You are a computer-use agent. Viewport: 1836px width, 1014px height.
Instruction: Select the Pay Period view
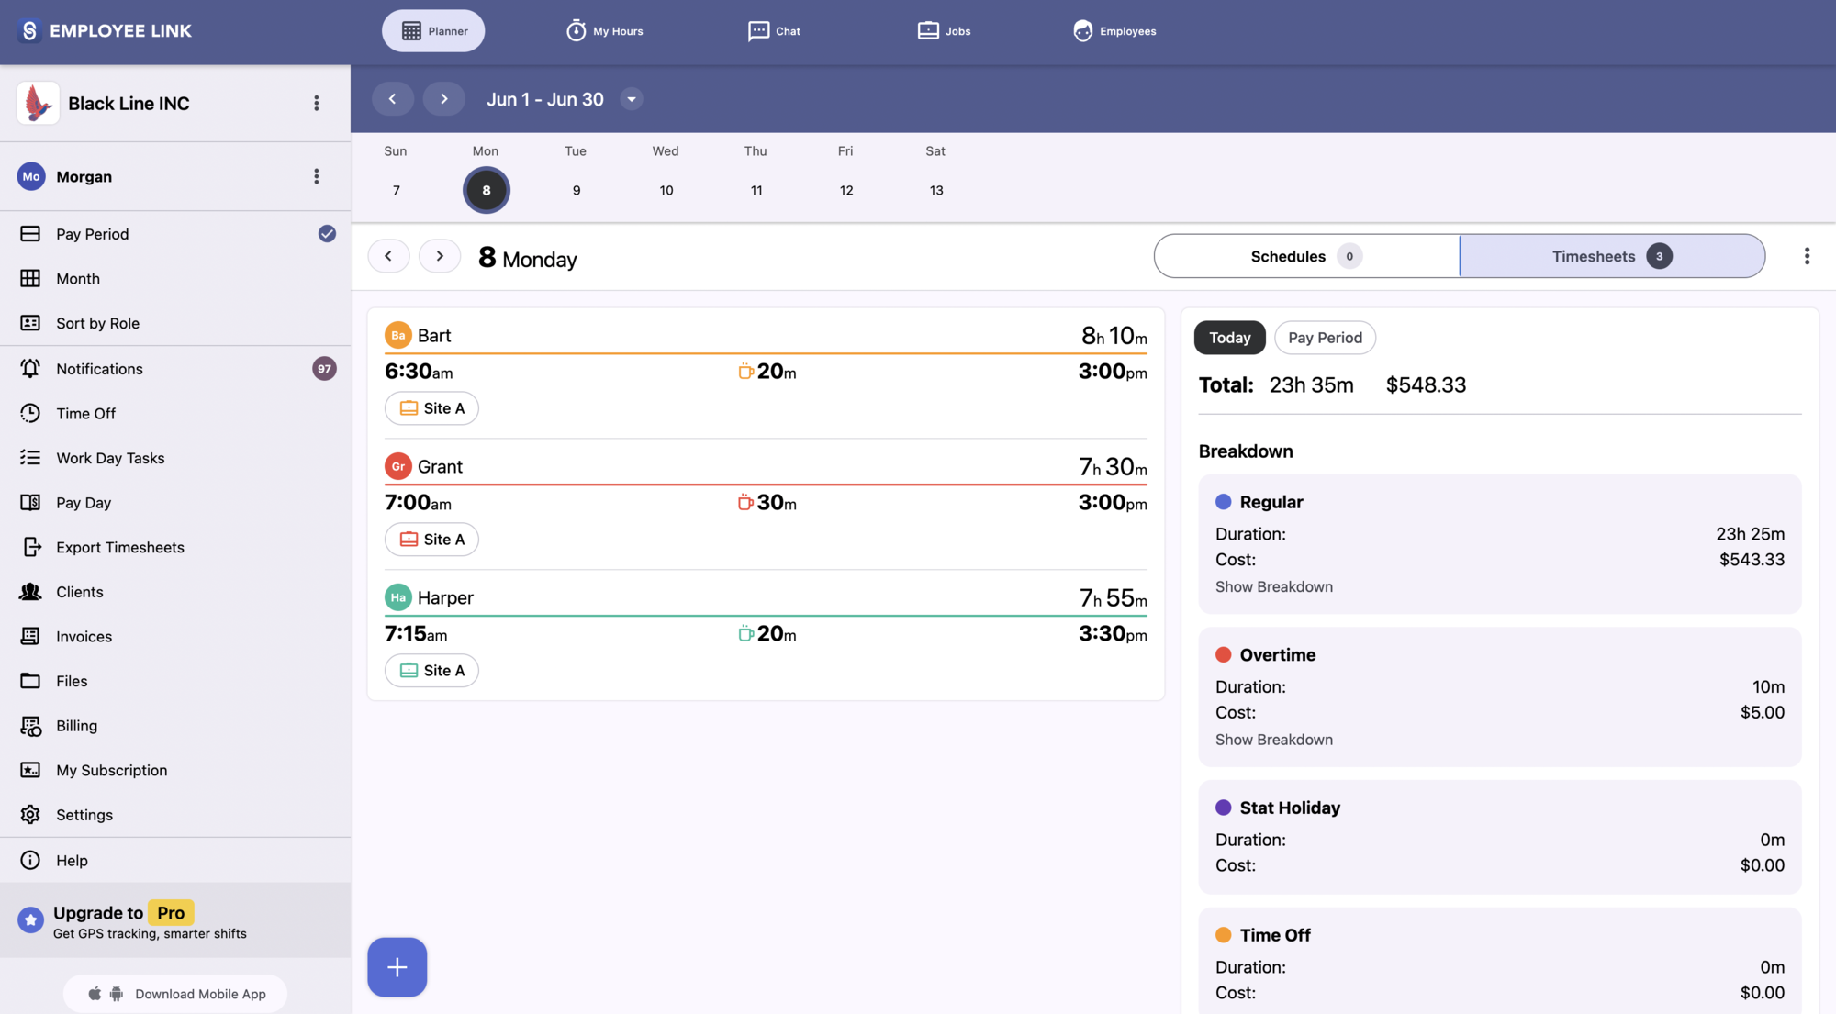pyautogui.click(x=175, y=234)
